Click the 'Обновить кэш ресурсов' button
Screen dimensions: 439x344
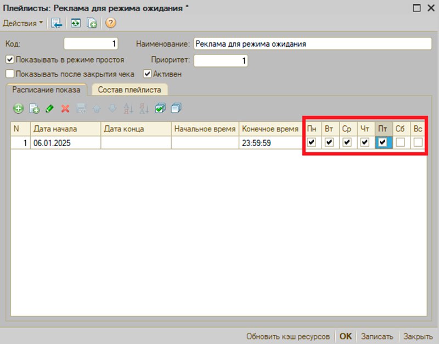tap(288, 336)
